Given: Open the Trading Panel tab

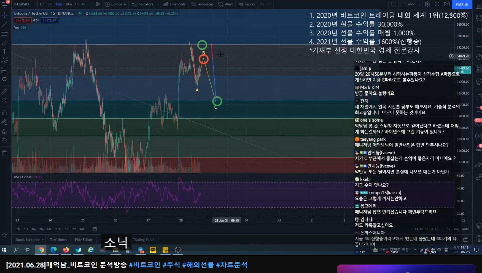Looking at the screenshot, I should click(144, 240).
